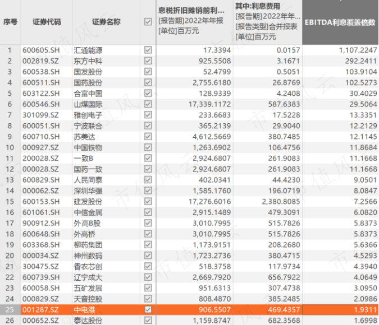The width and height of the screenshot is (379, 325).
Task: Toggle the checkbox in the highlighted 中电港 row
Action: pyautogui.click(x=148, y=309)
